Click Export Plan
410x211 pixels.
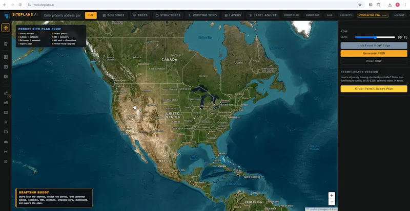(291, 15)
